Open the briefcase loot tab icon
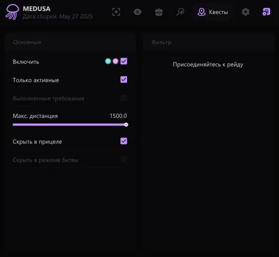 coord(159,12)
